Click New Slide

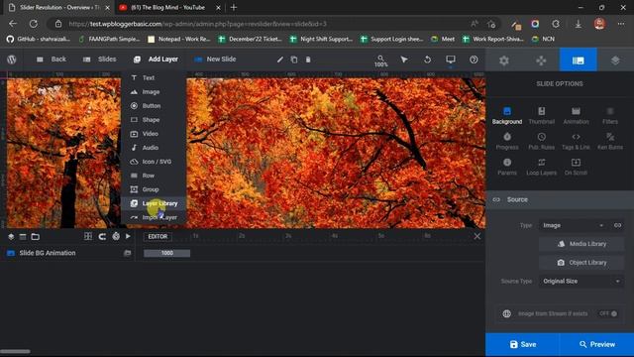(x=215, y=59)
